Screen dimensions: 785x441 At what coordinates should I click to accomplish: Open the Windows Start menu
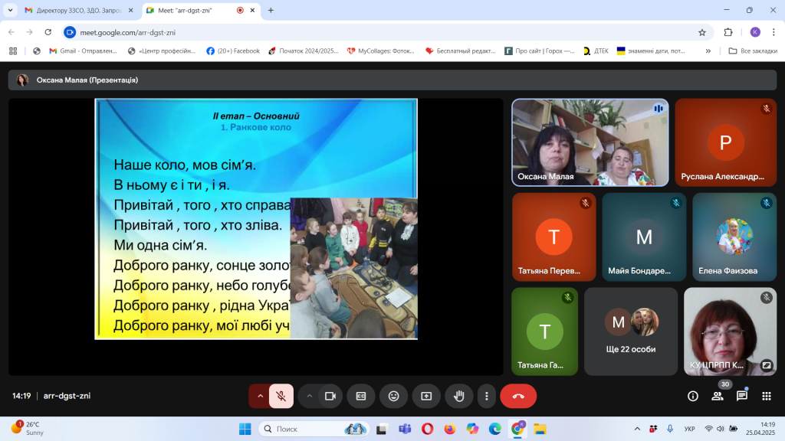pos(245,429)
